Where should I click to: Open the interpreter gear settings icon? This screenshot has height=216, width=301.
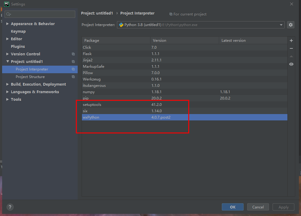point(290,25)
